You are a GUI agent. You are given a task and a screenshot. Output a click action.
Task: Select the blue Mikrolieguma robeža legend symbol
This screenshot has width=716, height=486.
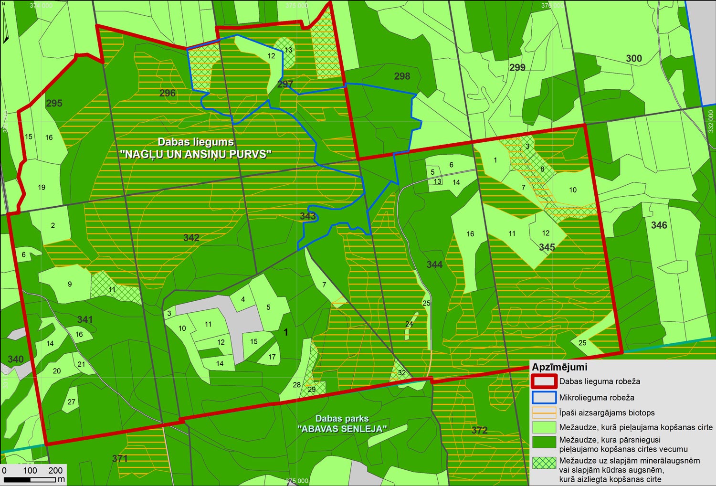pyautogui.click(x=544, y=398)
